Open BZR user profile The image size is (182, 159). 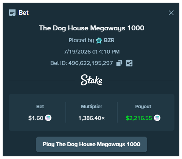click(109, 41)
